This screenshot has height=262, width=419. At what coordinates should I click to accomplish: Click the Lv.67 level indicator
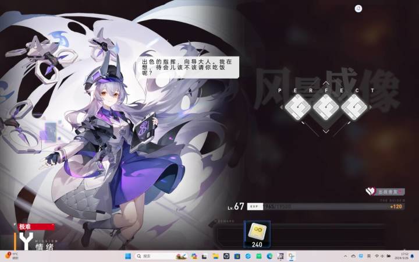point(236,206)
